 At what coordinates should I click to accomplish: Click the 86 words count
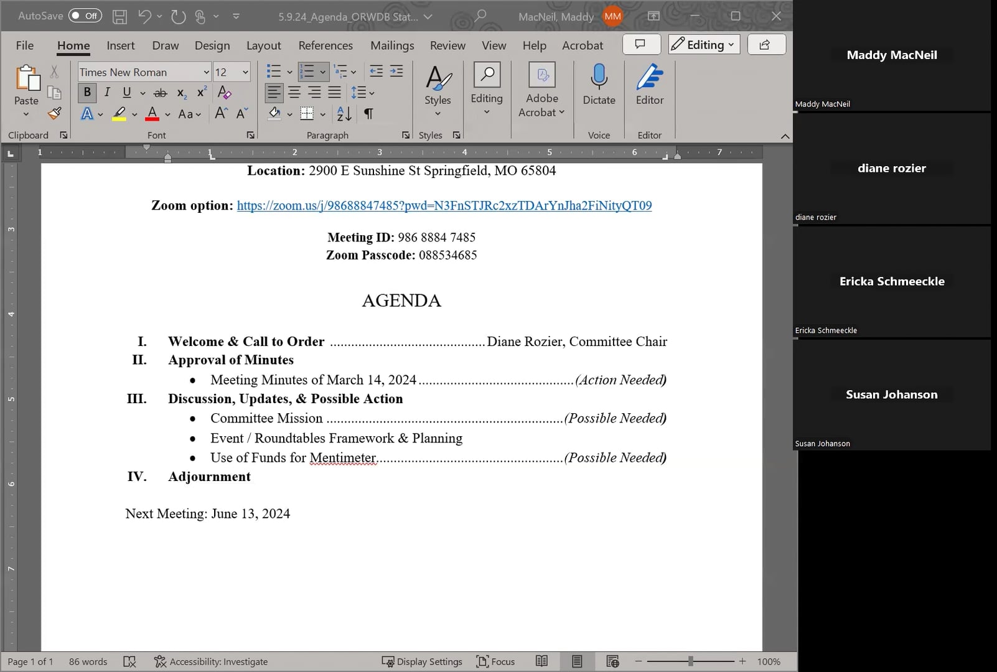pos(87,661)
